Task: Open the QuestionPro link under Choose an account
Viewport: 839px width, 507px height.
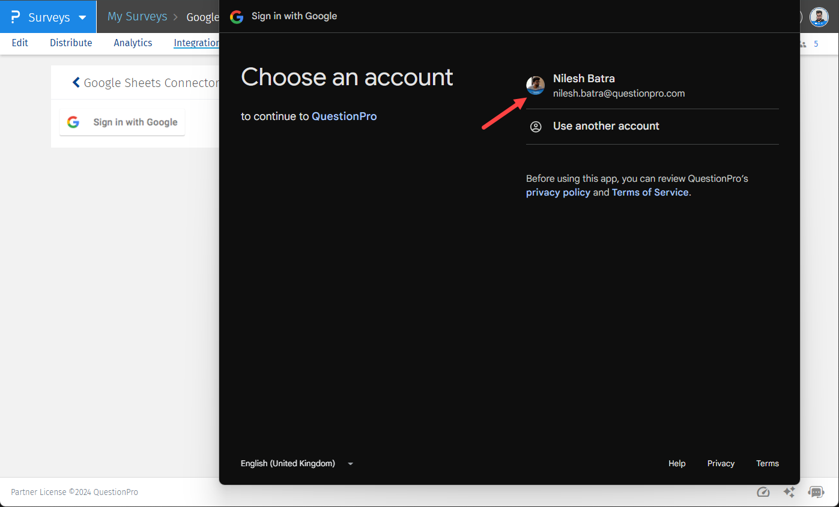Action: [344, 116]
